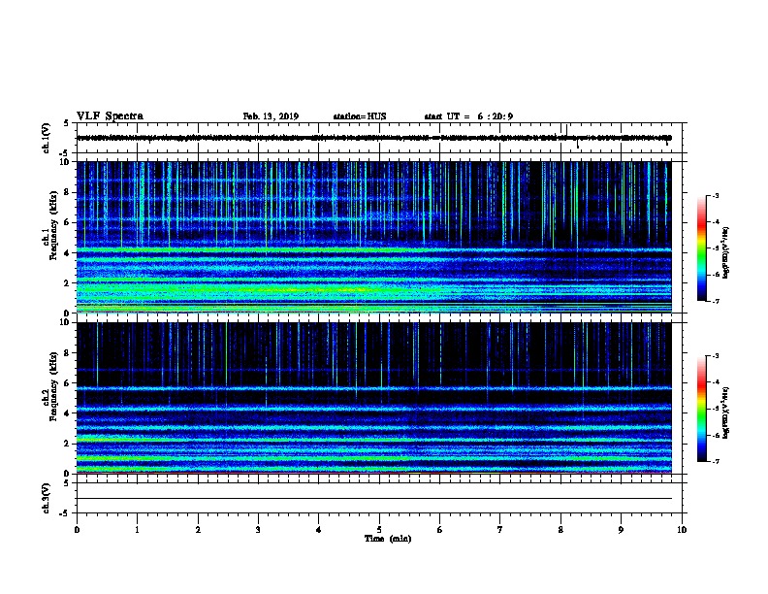768x594 pixels.
Task: Click the ch.2 colorbar log(PSD) unit label
Action: tap(725, 412)
